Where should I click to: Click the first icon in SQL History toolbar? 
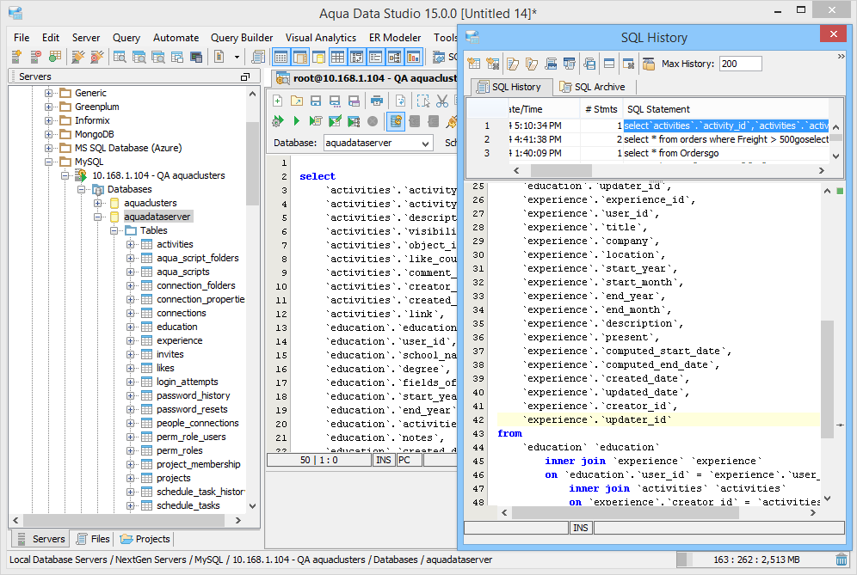pos(474,64)
